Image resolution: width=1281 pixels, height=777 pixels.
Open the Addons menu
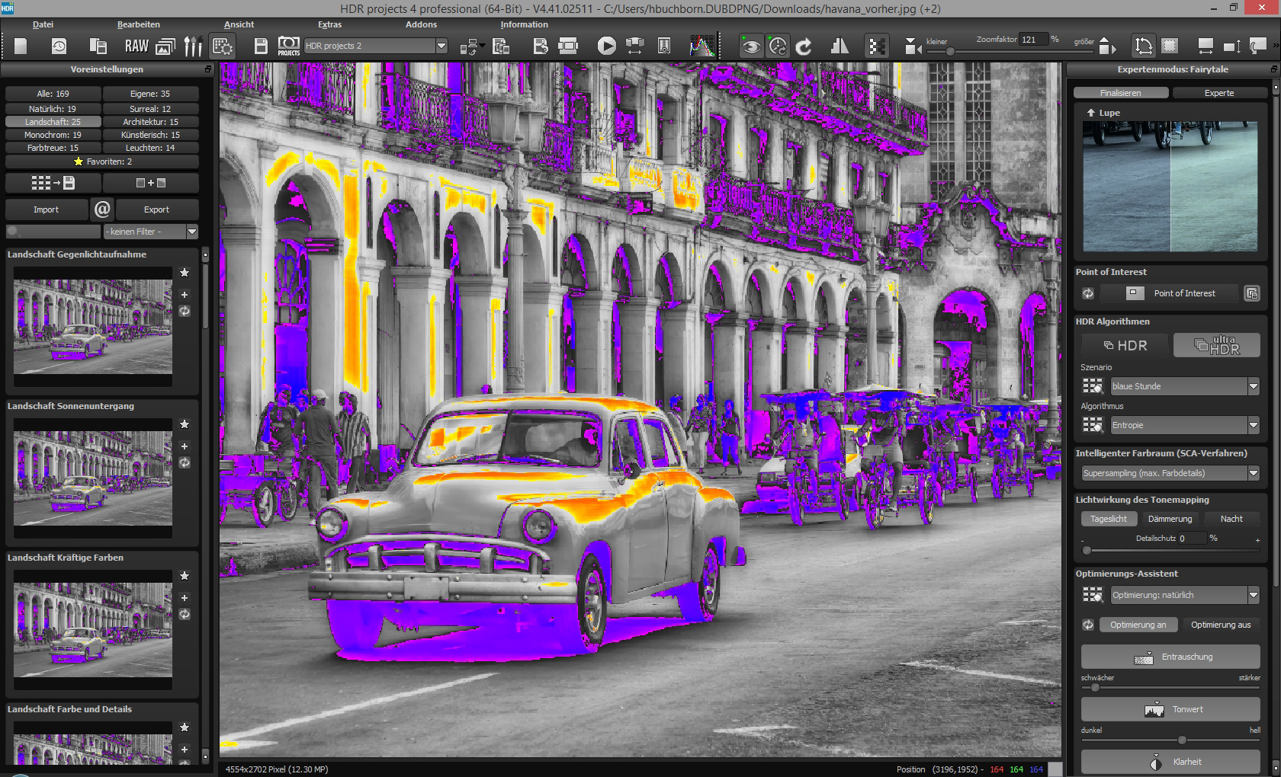coord(421,24)
